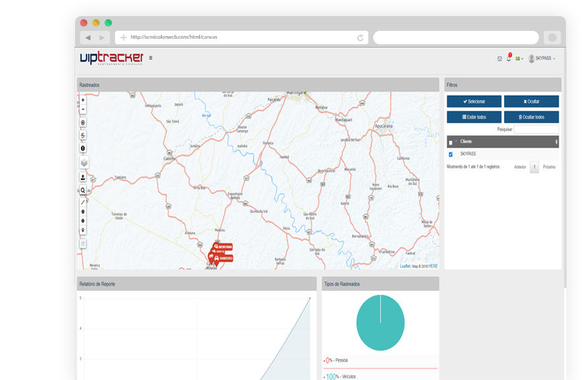This screenshot has height=380, width=582.
Task: Click the Selecionar button
Action: (474, 101)
